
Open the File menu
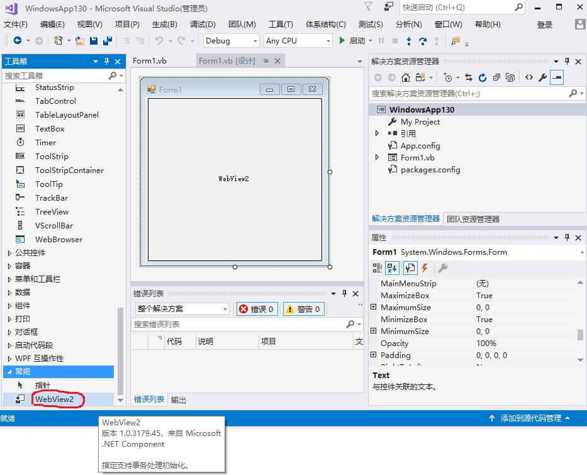pos(16,25)
